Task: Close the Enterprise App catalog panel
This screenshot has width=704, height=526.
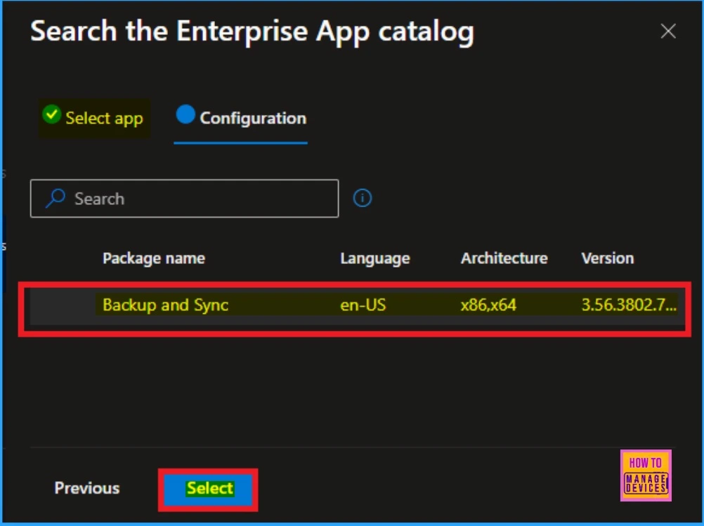Action: pos(668,32)
